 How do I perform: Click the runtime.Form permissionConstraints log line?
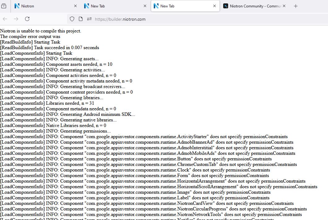pyautogui.click(x=134, y=176)
